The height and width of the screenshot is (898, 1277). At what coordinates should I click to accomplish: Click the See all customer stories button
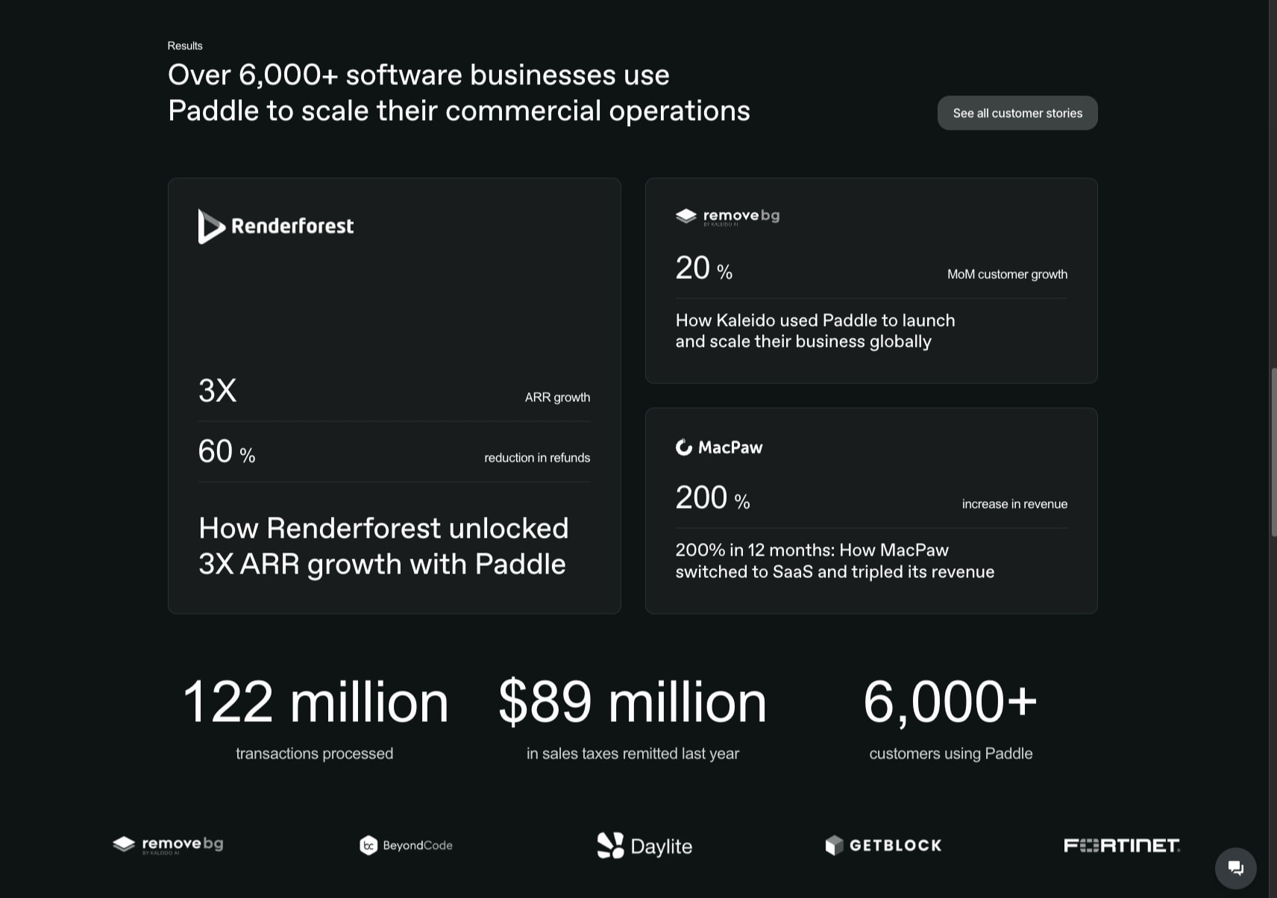(1017, 113)
